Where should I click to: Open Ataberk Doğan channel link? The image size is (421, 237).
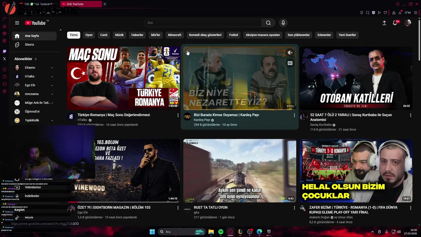(320, 218)
